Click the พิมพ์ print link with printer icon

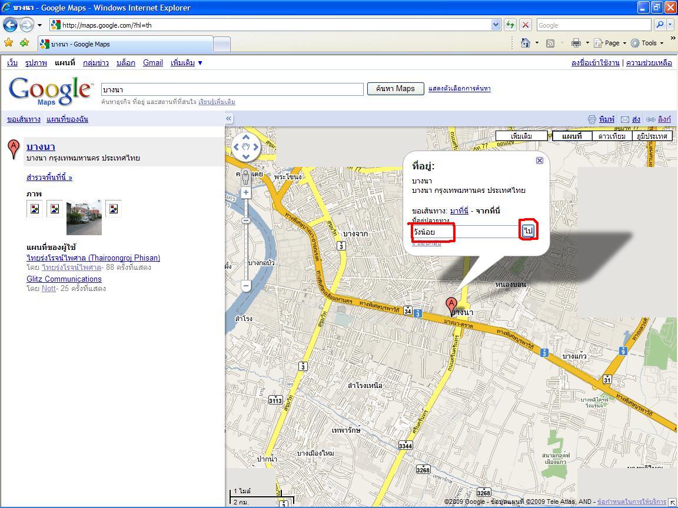(x=601, y=119)
